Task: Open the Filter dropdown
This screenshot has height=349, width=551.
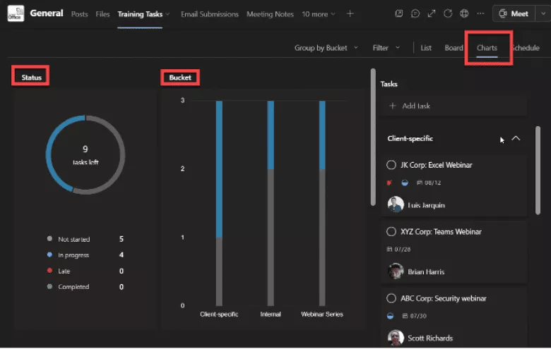Action: pyautogui.click(x=386, y=48)
